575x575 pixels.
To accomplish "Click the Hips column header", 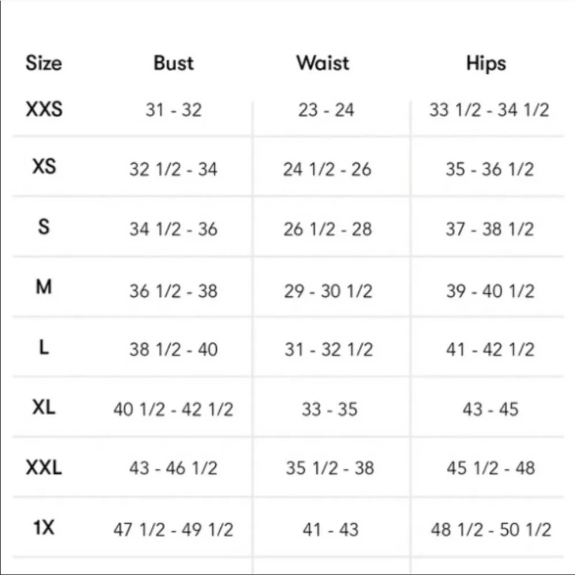I will click(486, 63).
